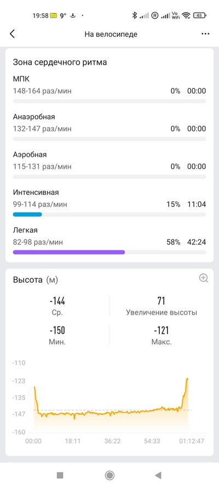The height and width of the screenshot is (488, 219).
Task: Select the Аэробная zone row
Action: coord(109,164)
